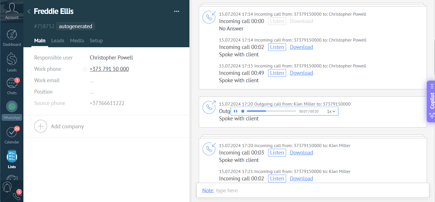The image size is (435, 202).
Task: Click the notifications bell icon
Action: click(x=7, y=187)
